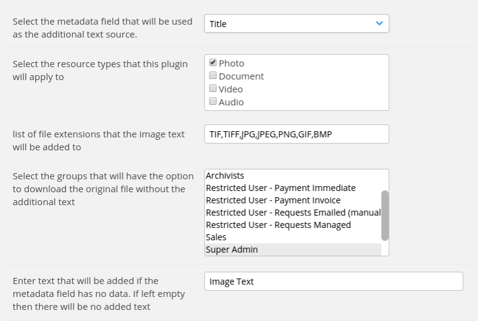Uncheck the Photo resource type checkbox
Screen dimensions: 478x321
coord(213,62)
